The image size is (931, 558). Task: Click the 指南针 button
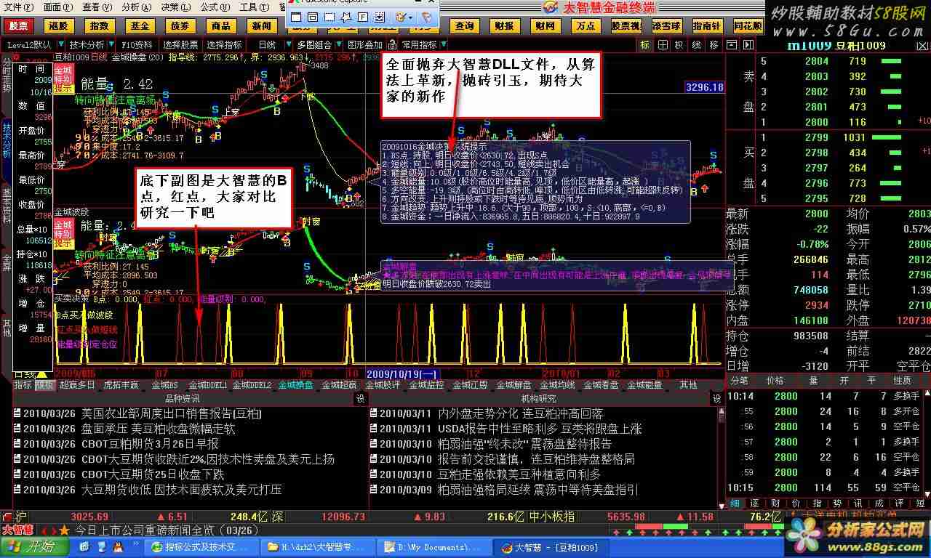click(707, 26)
